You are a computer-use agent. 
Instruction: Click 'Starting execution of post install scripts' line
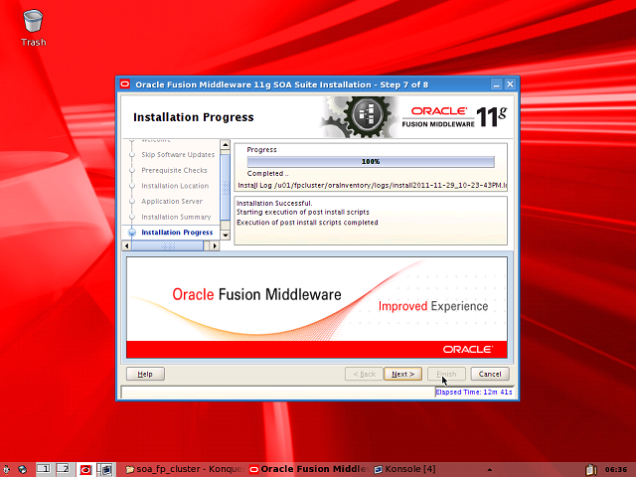coord(303,212)
